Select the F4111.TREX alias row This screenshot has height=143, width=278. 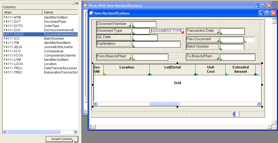click(x=40, y=72)
